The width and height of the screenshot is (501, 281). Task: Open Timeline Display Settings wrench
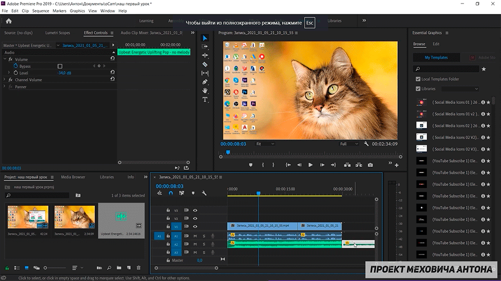point(204,193)
